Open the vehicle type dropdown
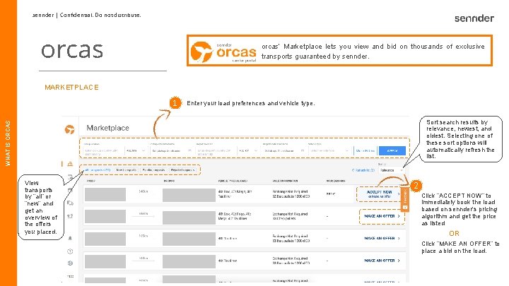Image resolution: width=509 pixels, height=286 pixels. 329,151
